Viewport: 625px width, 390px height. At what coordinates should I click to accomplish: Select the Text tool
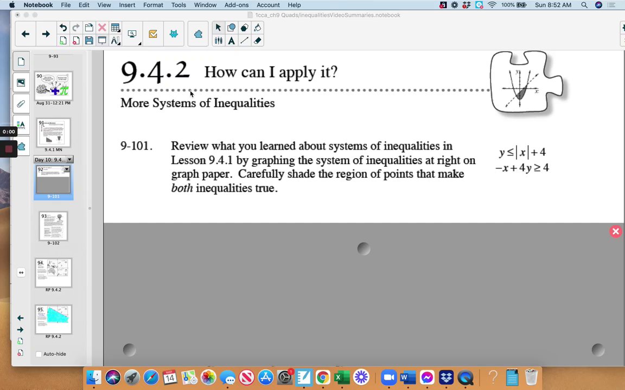[x=231, y=41]
